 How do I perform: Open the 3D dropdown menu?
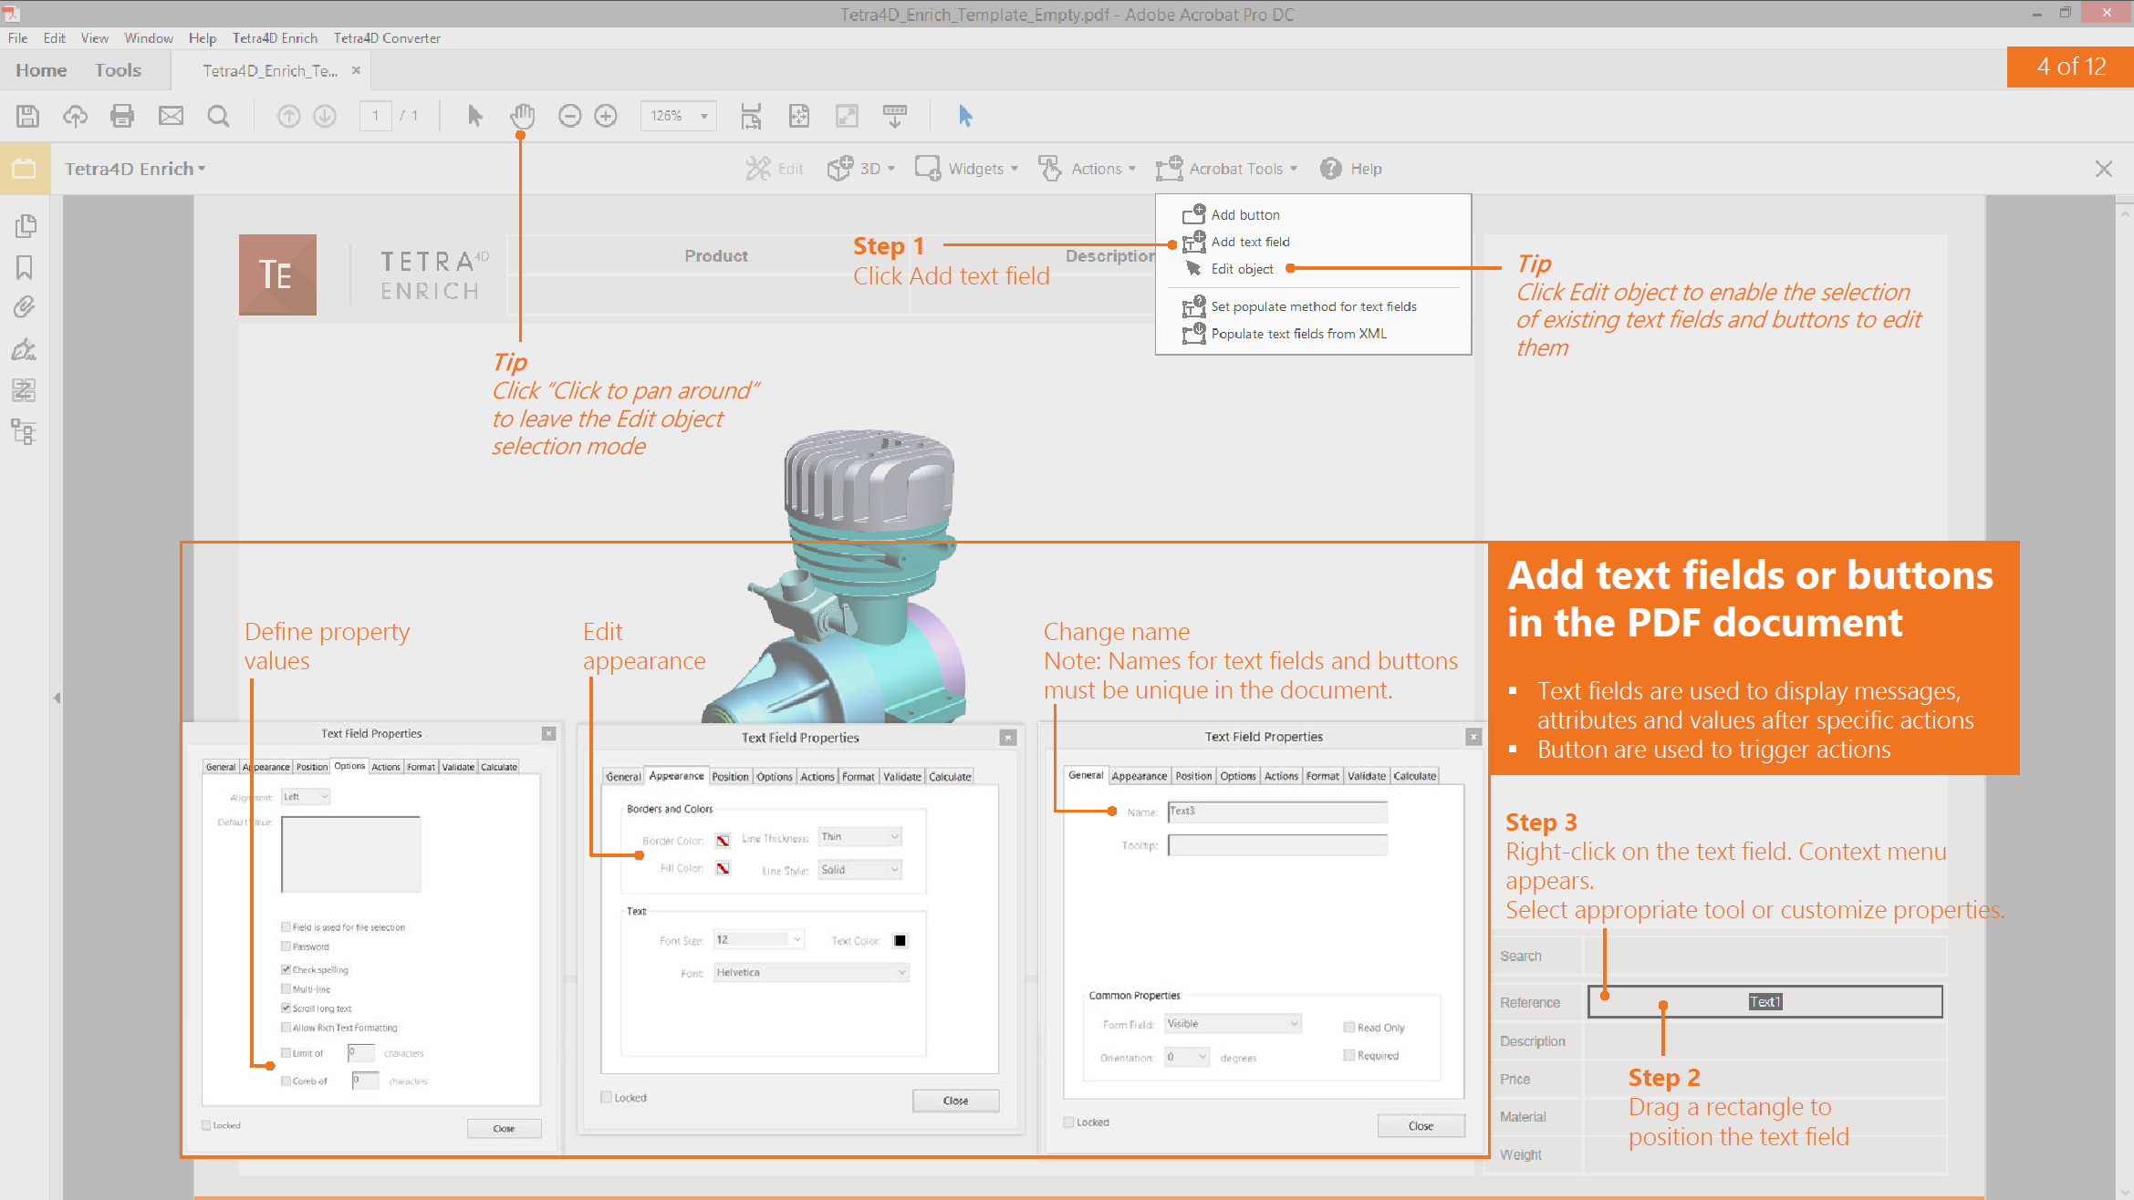(x=860, y=169)
